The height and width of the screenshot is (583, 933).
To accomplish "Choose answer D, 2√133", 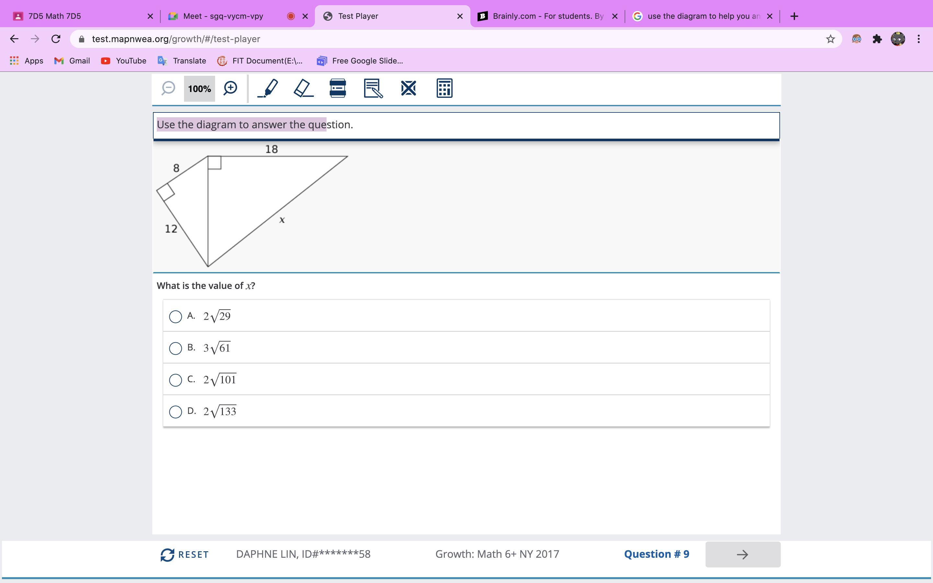I will (175, 412).
